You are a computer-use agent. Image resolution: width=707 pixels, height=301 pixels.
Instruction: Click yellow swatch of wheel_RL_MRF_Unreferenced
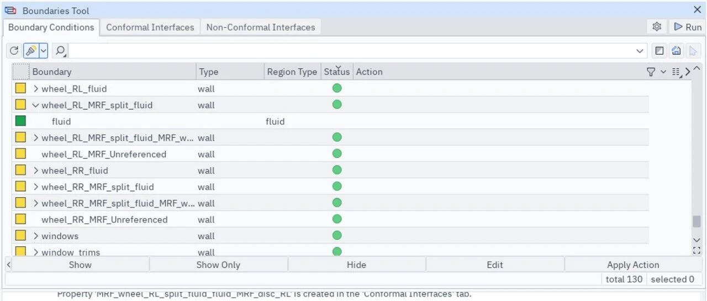pos(20,154)
